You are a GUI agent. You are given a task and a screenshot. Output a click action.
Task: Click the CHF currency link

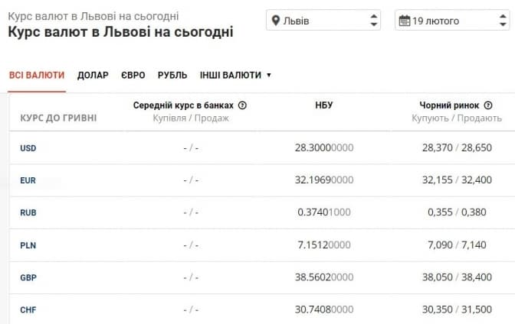(28, 310)
